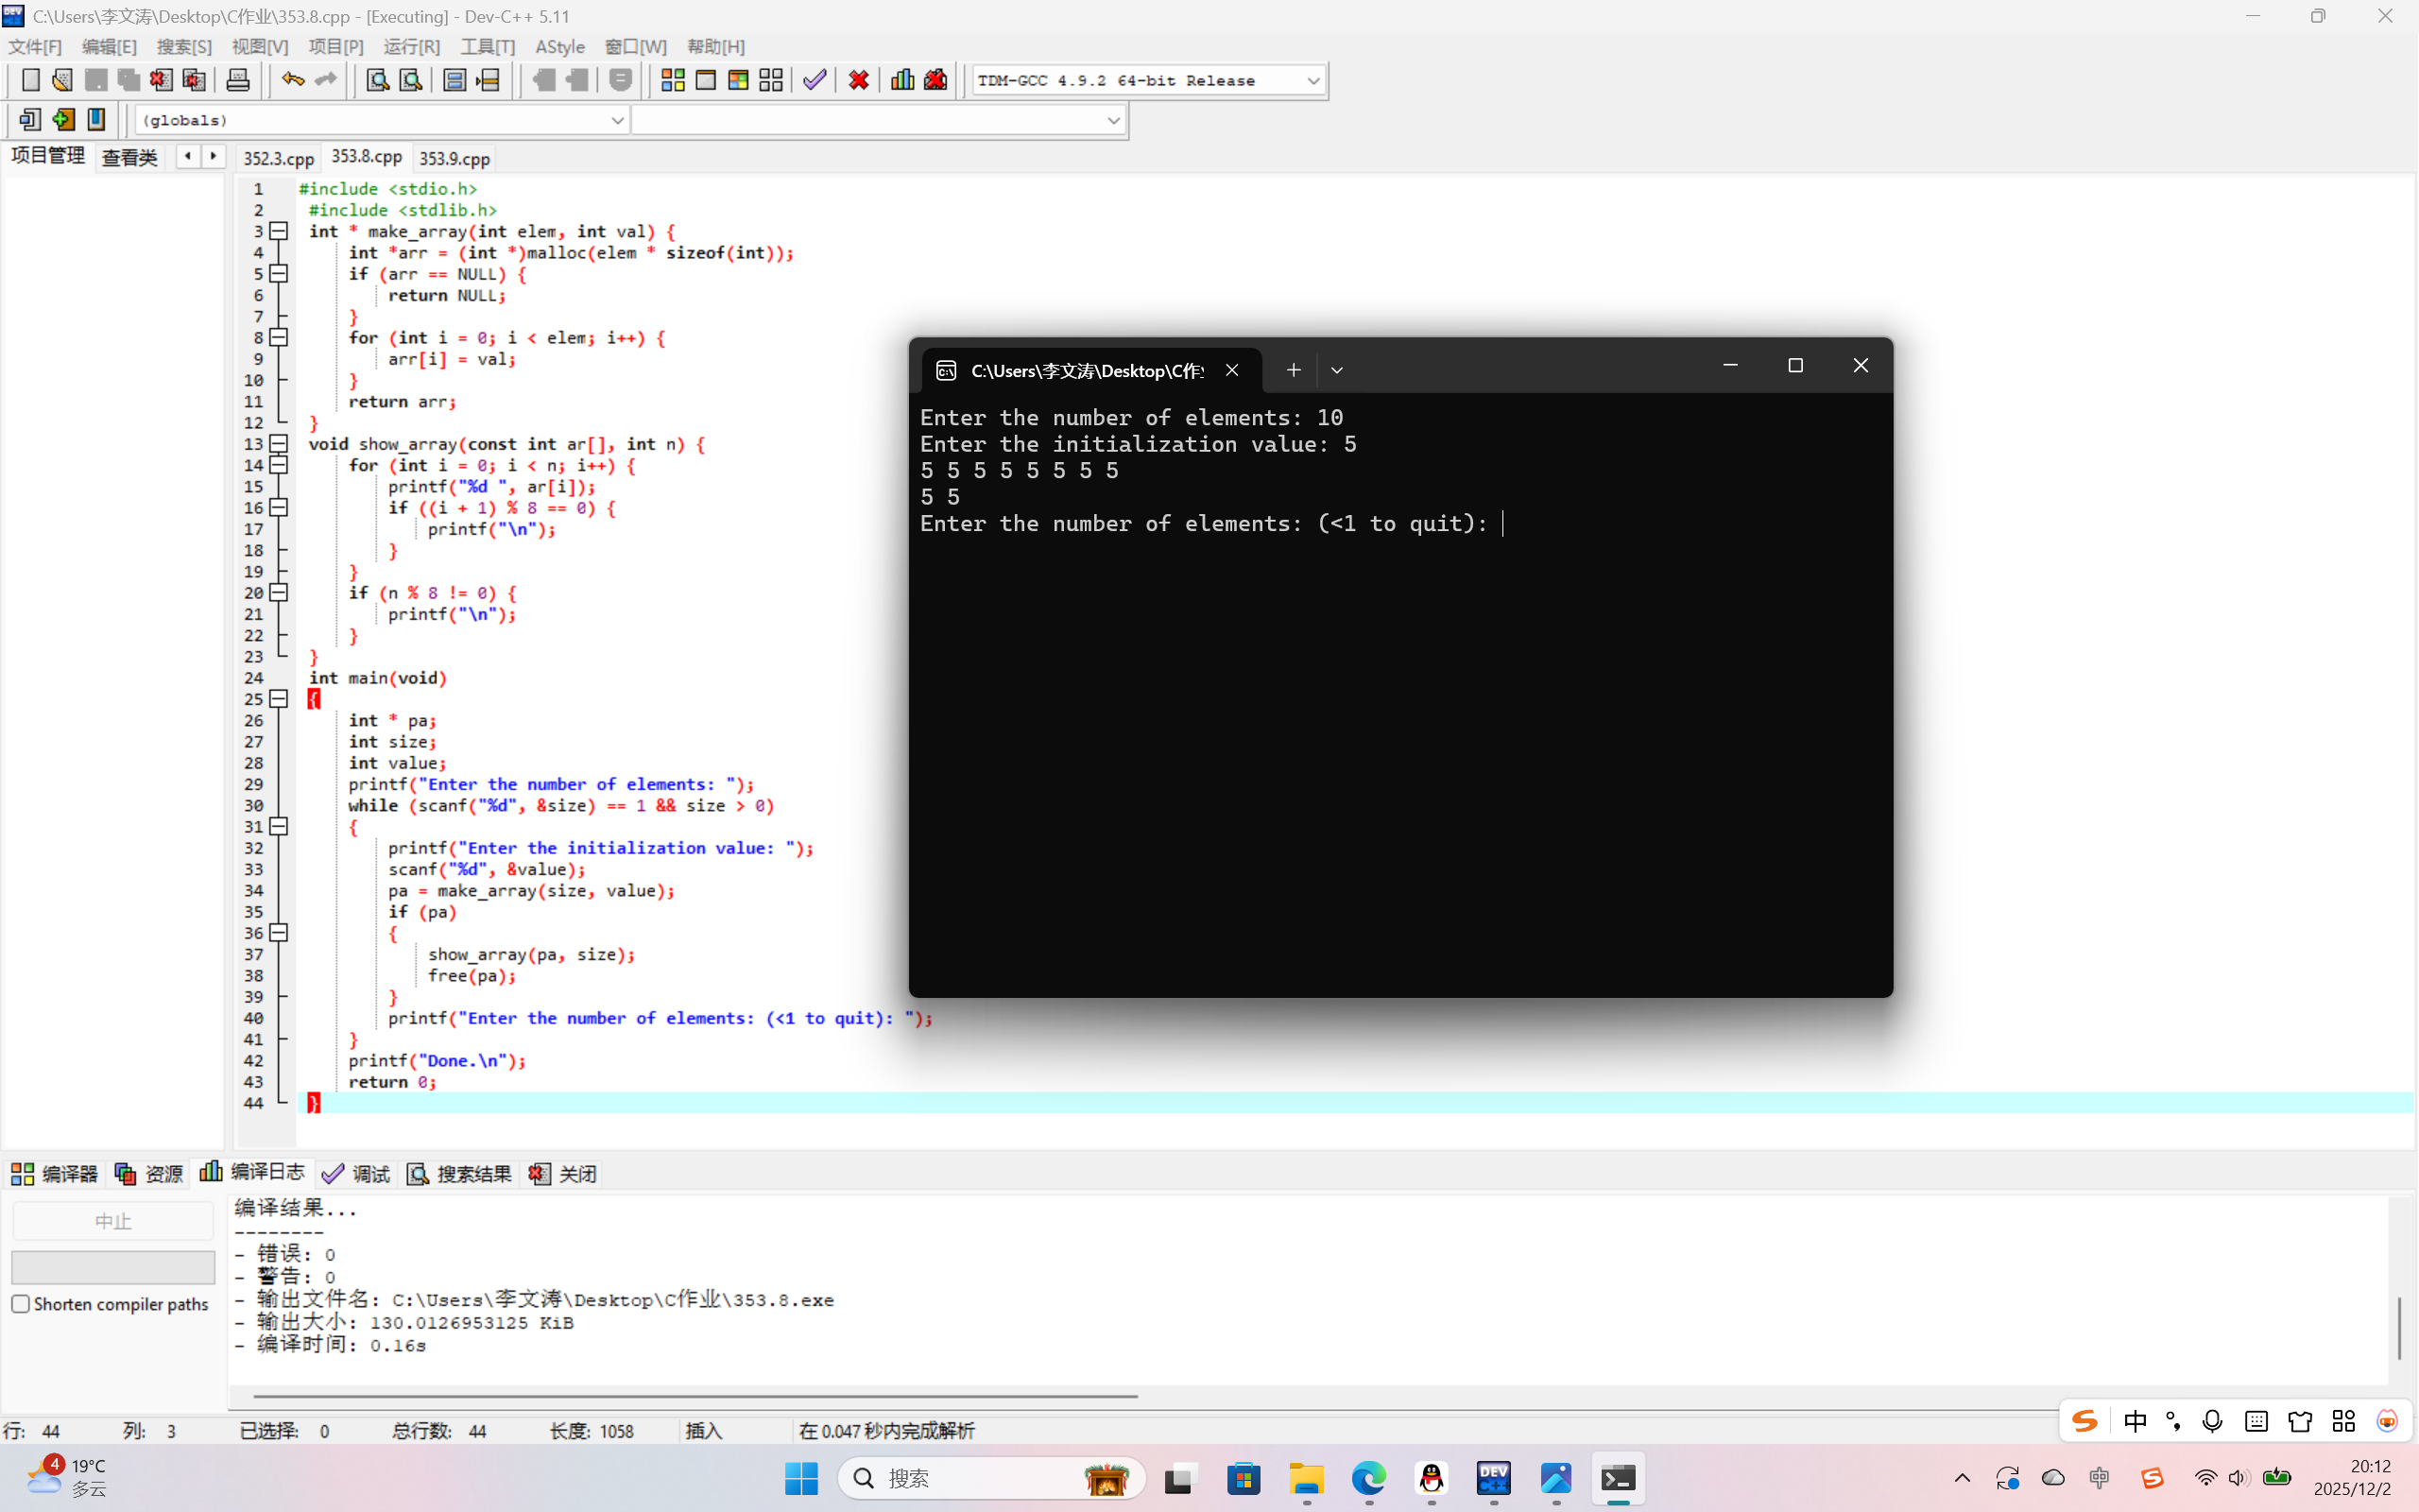Expand the (globals) scope dropdown
This screenshot has width=2419, height=1512.
[x=617, y=120]
